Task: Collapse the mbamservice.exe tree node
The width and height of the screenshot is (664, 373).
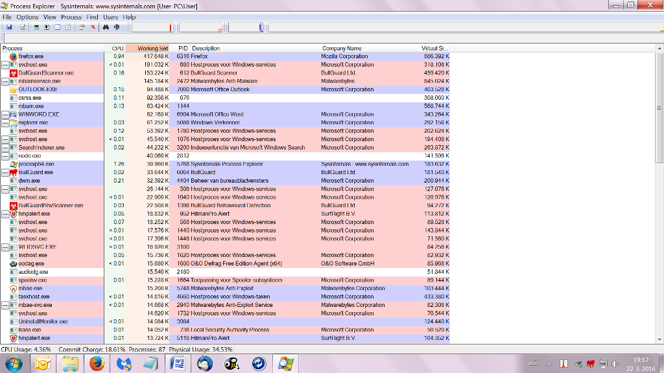Action: pyautogui.click(x=5, y=81)
